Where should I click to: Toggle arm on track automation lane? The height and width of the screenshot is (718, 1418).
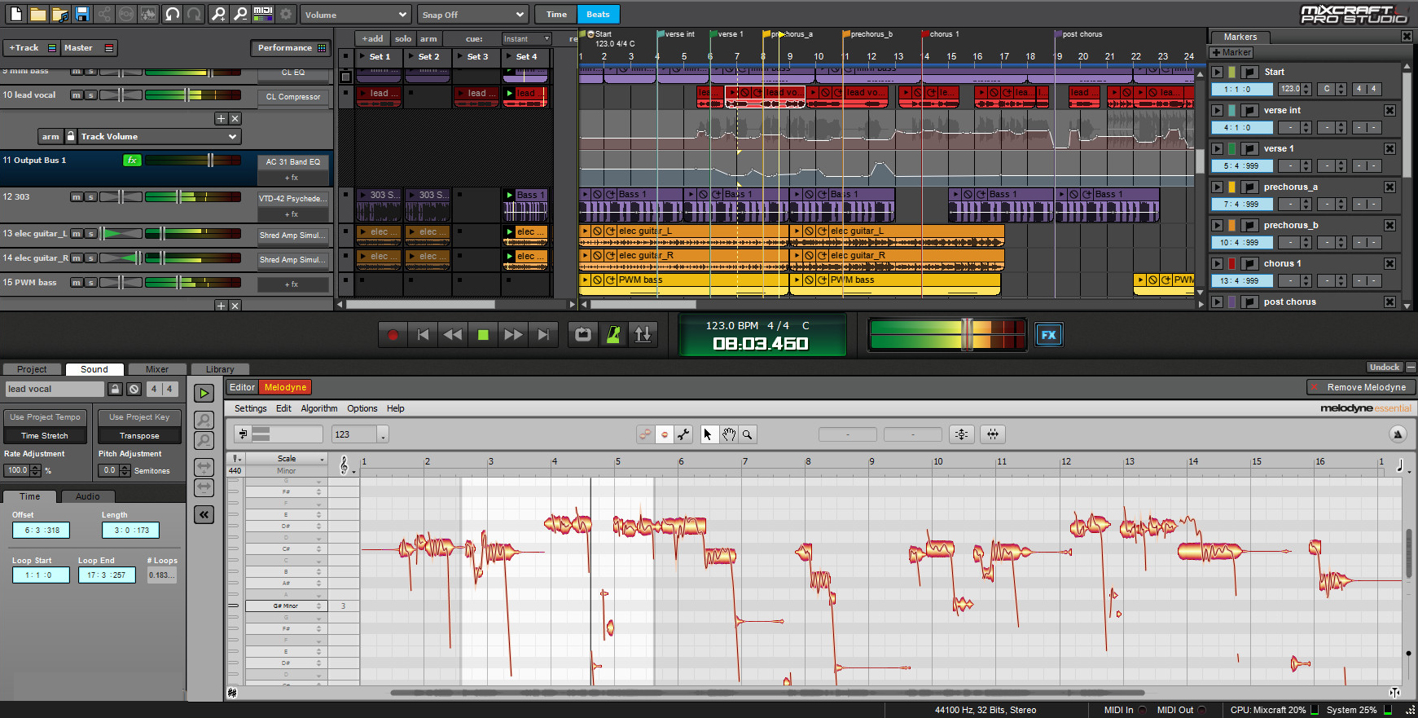pos(50,136)
